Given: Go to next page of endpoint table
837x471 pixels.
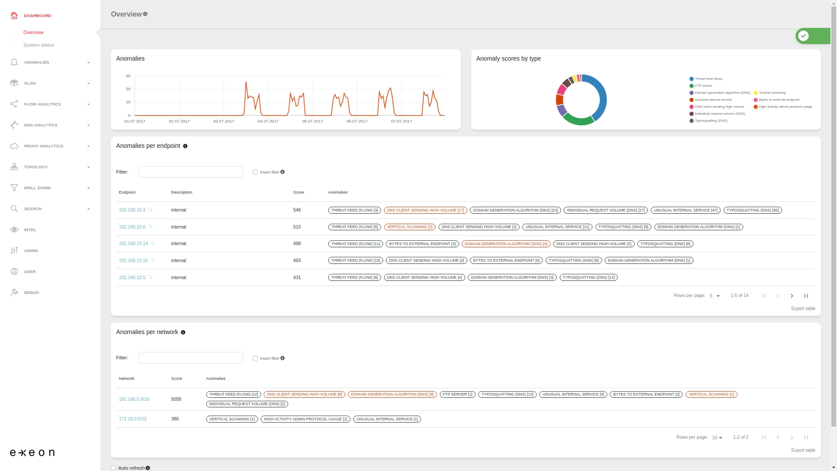Looking at the screenshot, I should 792,296.
